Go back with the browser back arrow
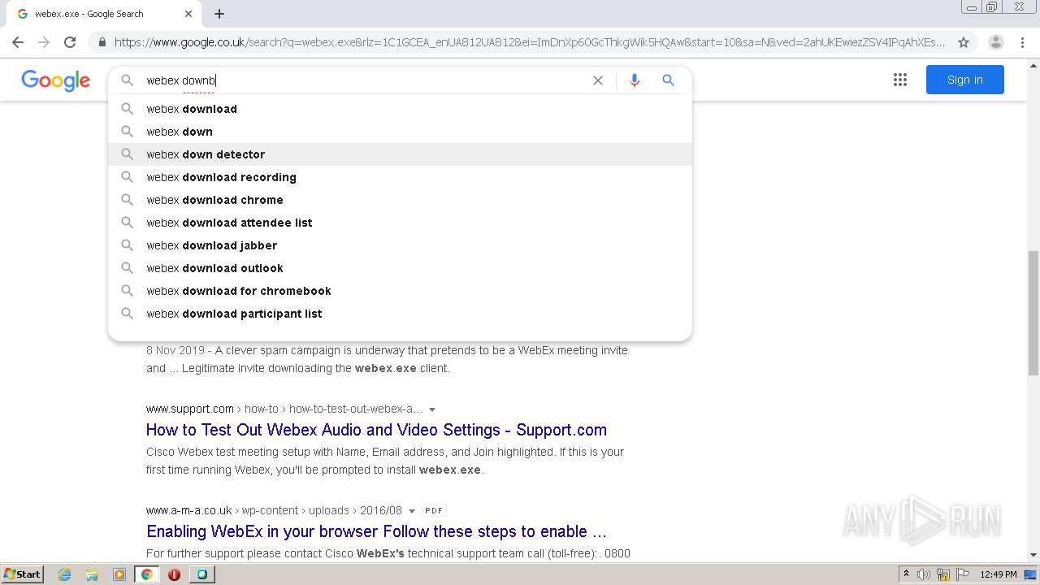Image resolution: width=1040 pixels, height=585 pixels. [18, 42]
